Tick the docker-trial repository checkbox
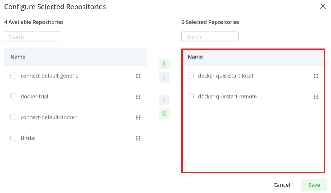The height and width of the screenshot is (193, 331). (13, 96)
